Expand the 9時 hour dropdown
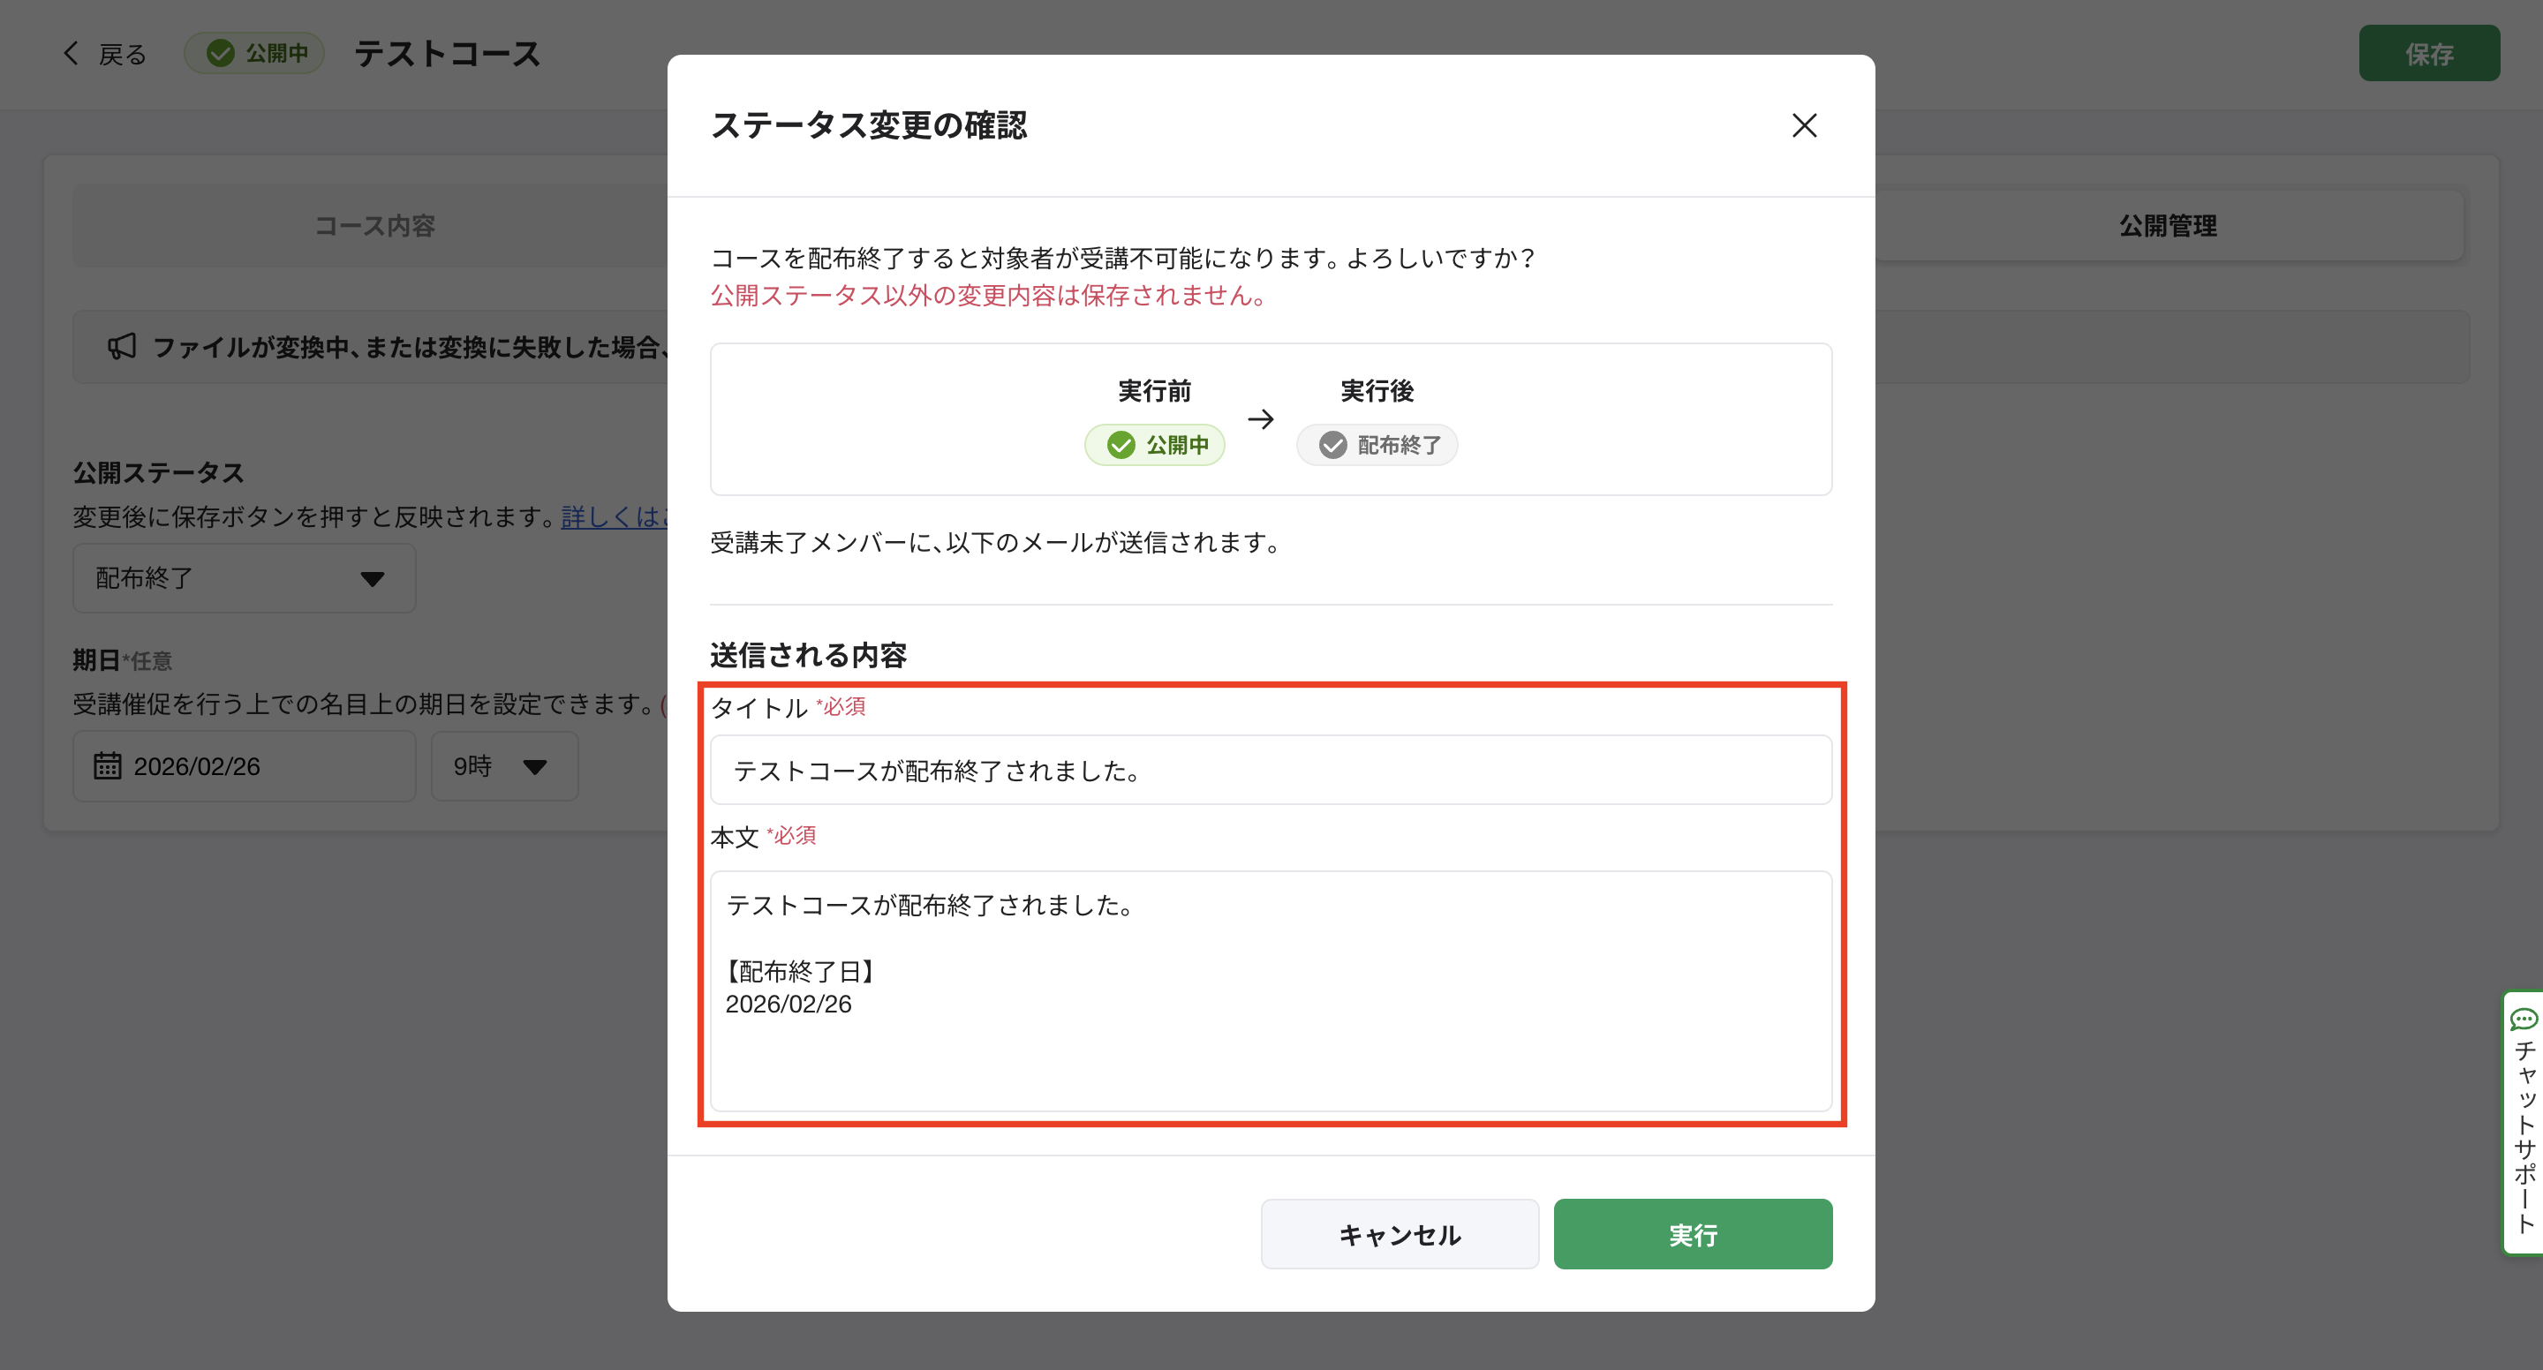Viewport: 2543px width, 1370px height. tap(503, 766)
